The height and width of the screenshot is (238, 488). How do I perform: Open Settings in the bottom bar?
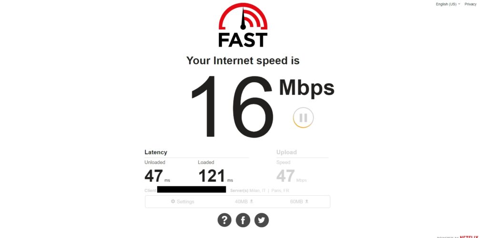(x=183, y=201)
